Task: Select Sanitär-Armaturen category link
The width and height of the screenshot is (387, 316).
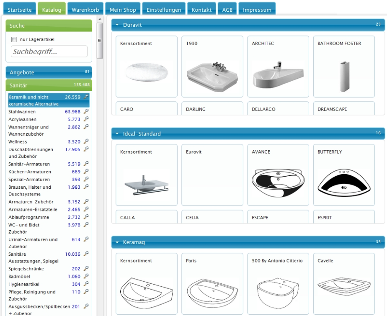Action: 29,164
